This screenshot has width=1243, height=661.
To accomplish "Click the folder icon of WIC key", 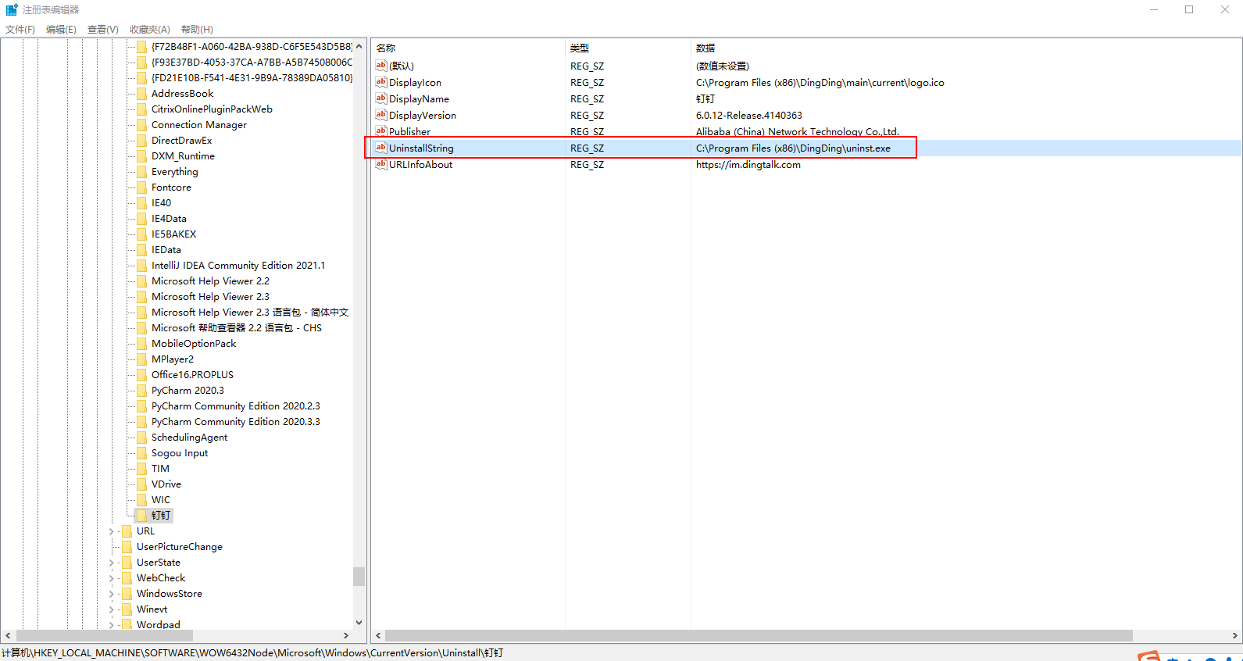I will 141,500.
